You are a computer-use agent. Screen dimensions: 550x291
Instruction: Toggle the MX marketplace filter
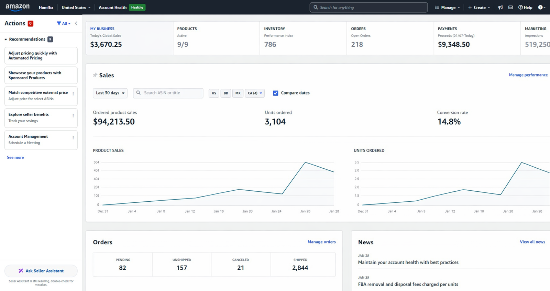pyautogui.click(x=238, y=93)
